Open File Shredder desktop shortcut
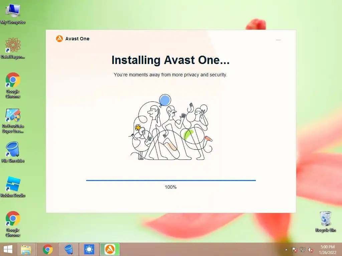This screenshot has width=342, height=256. 13,152
